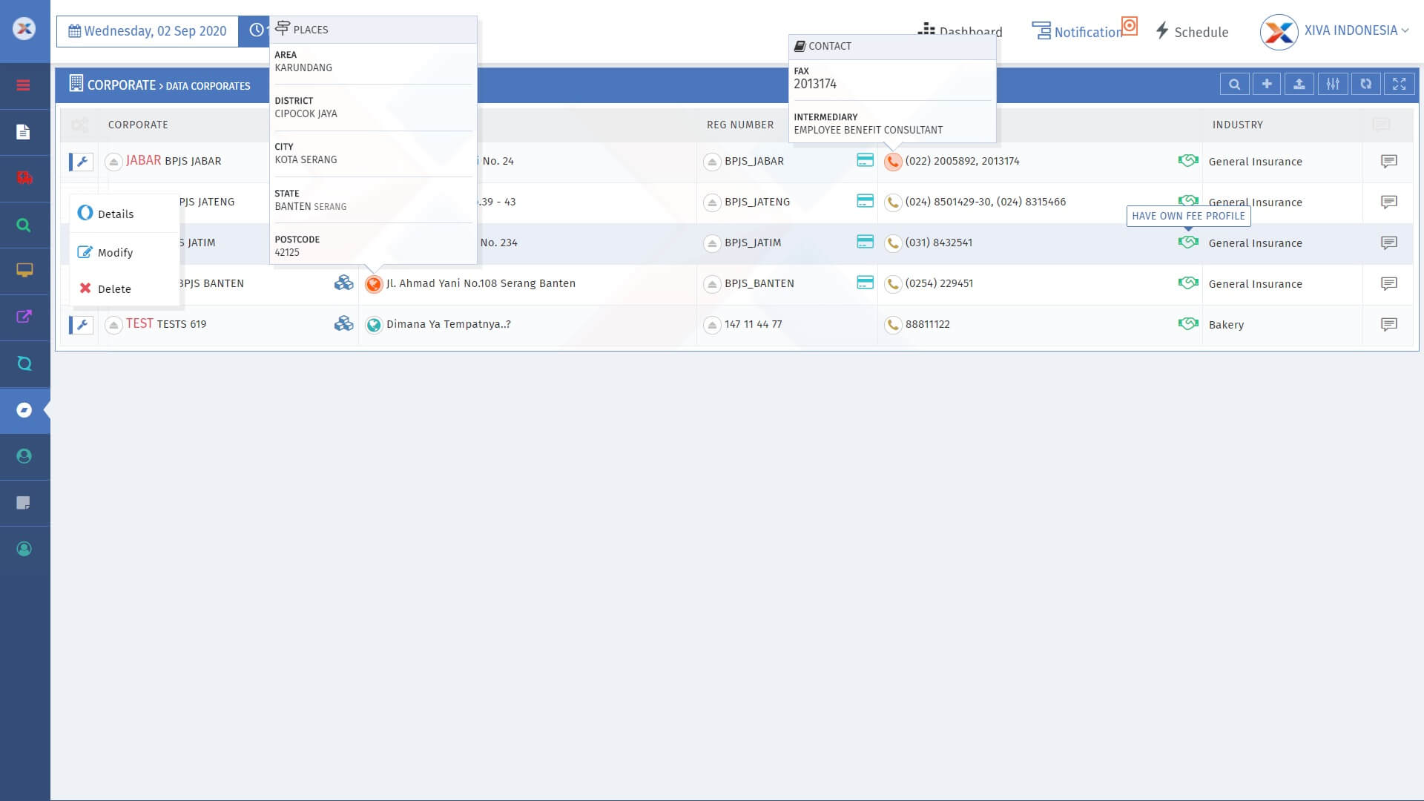Open the wrench action menu for JABAR row
Screen dimensions: 1424x801
(x=82, y=161)
